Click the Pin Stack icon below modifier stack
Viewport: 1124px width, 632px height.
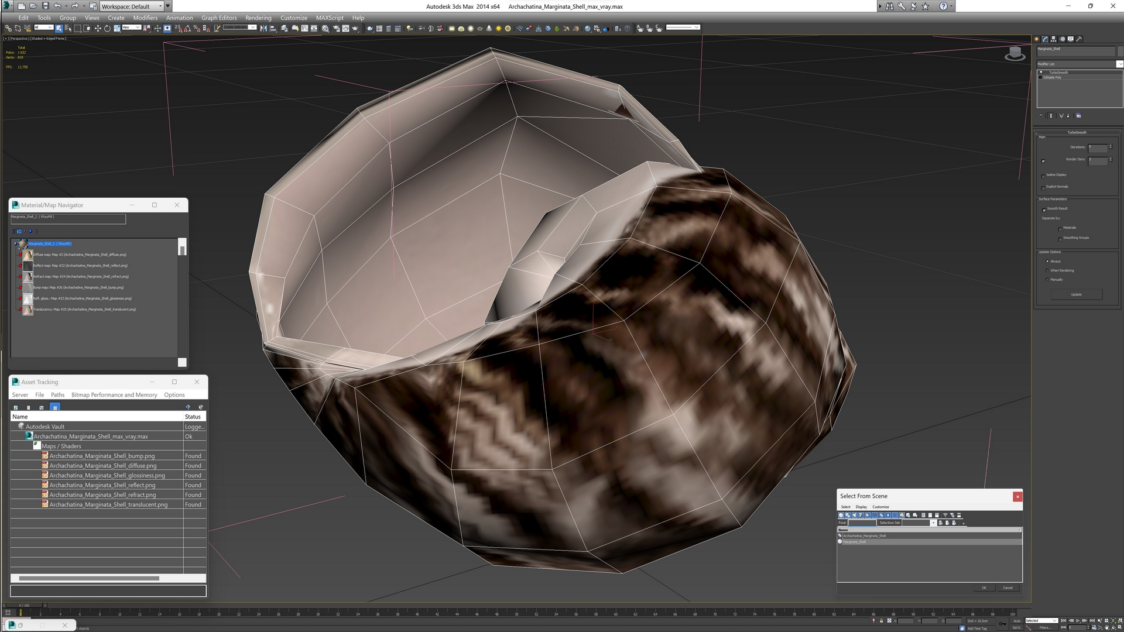pos(1041,116)
